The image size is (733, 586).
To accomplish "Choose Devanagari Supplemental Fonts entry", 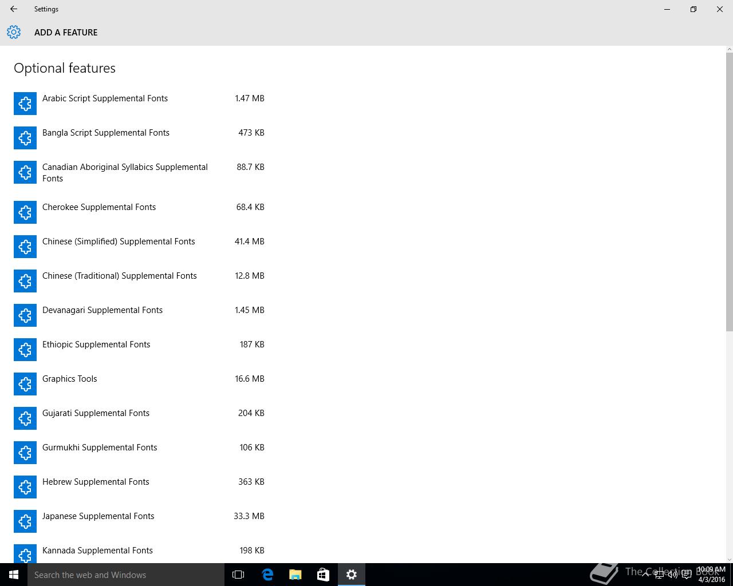I will tap(103, 310).
